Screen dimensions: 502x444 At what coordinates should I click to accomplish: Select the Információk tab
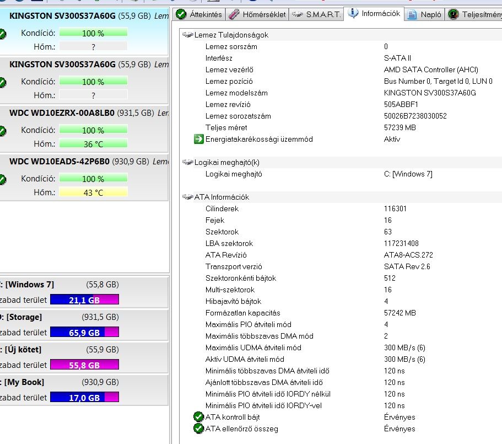[x=374, y=13]
